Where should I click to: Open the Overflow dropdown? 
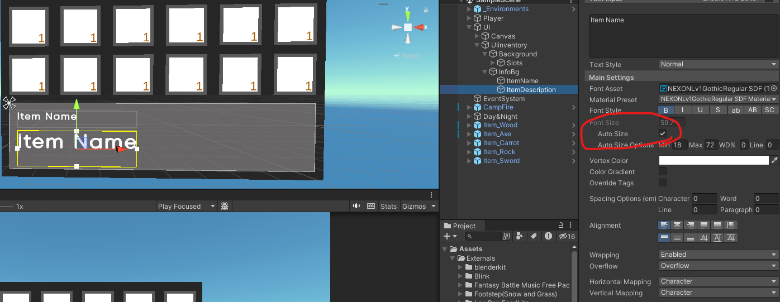pyautogui.click(x=719, y=266)
